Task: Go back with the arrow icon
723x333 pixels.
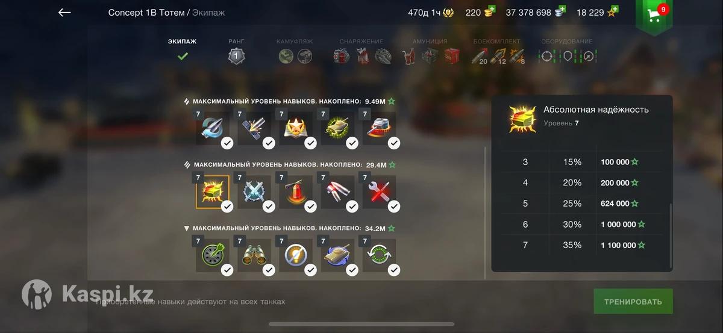Action: [64, 13]
